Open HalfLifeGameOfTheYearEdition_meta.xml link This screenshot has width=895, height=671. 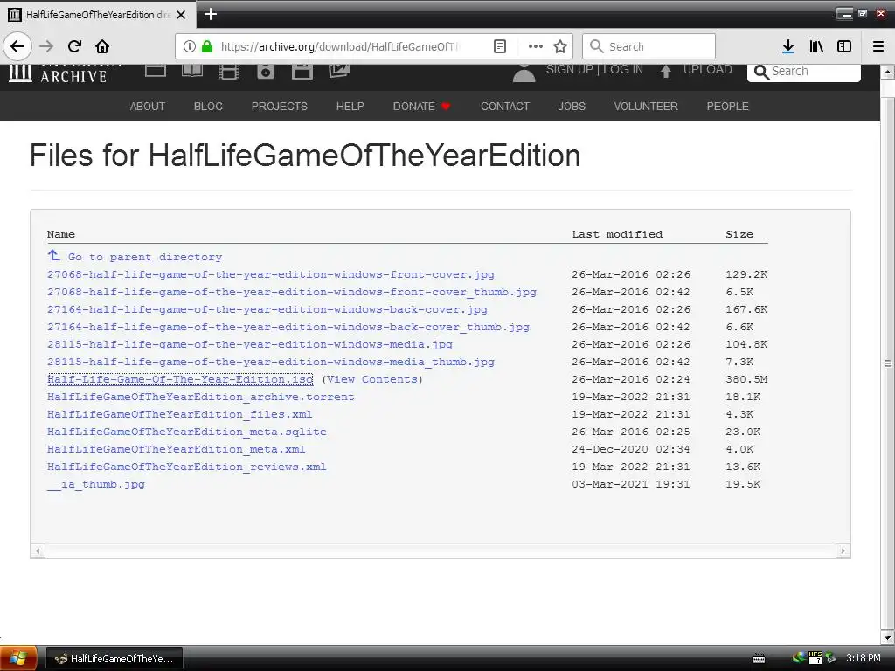click(176, 449)
